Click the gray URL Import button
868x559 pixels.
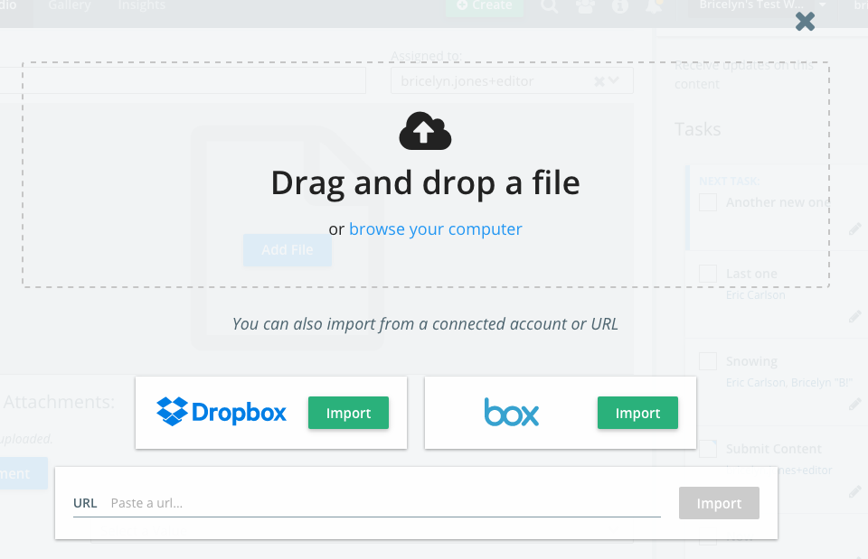click(719, 503)
